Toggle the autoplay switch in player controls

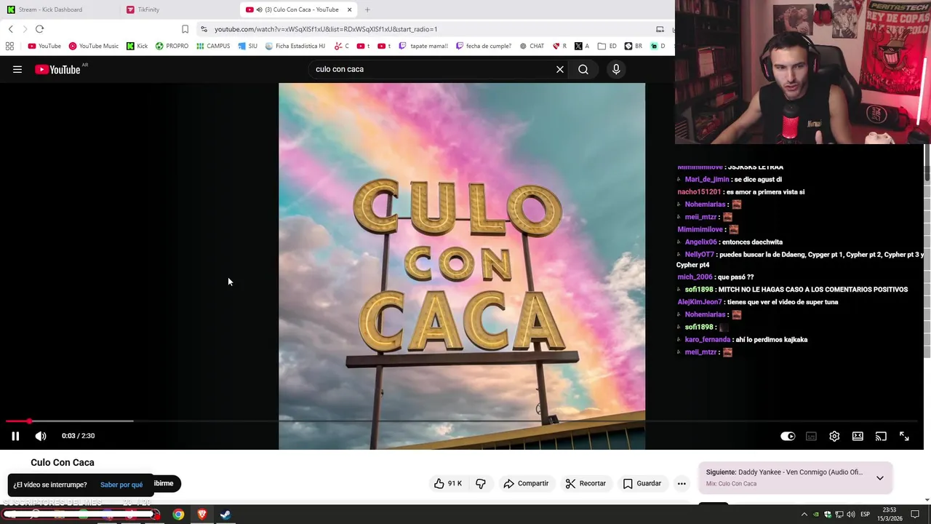click(x=788, y=436)
